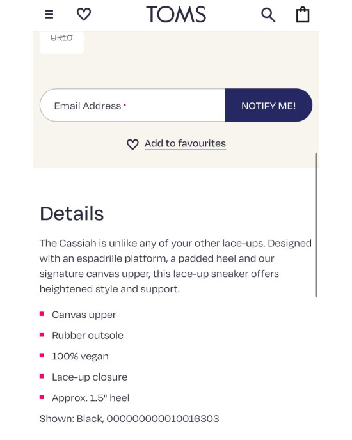The height and width of the screenshot is (440, 352).
Task: Select the Approx. 1.5" heel bullet item
Action: coord(90,398)
